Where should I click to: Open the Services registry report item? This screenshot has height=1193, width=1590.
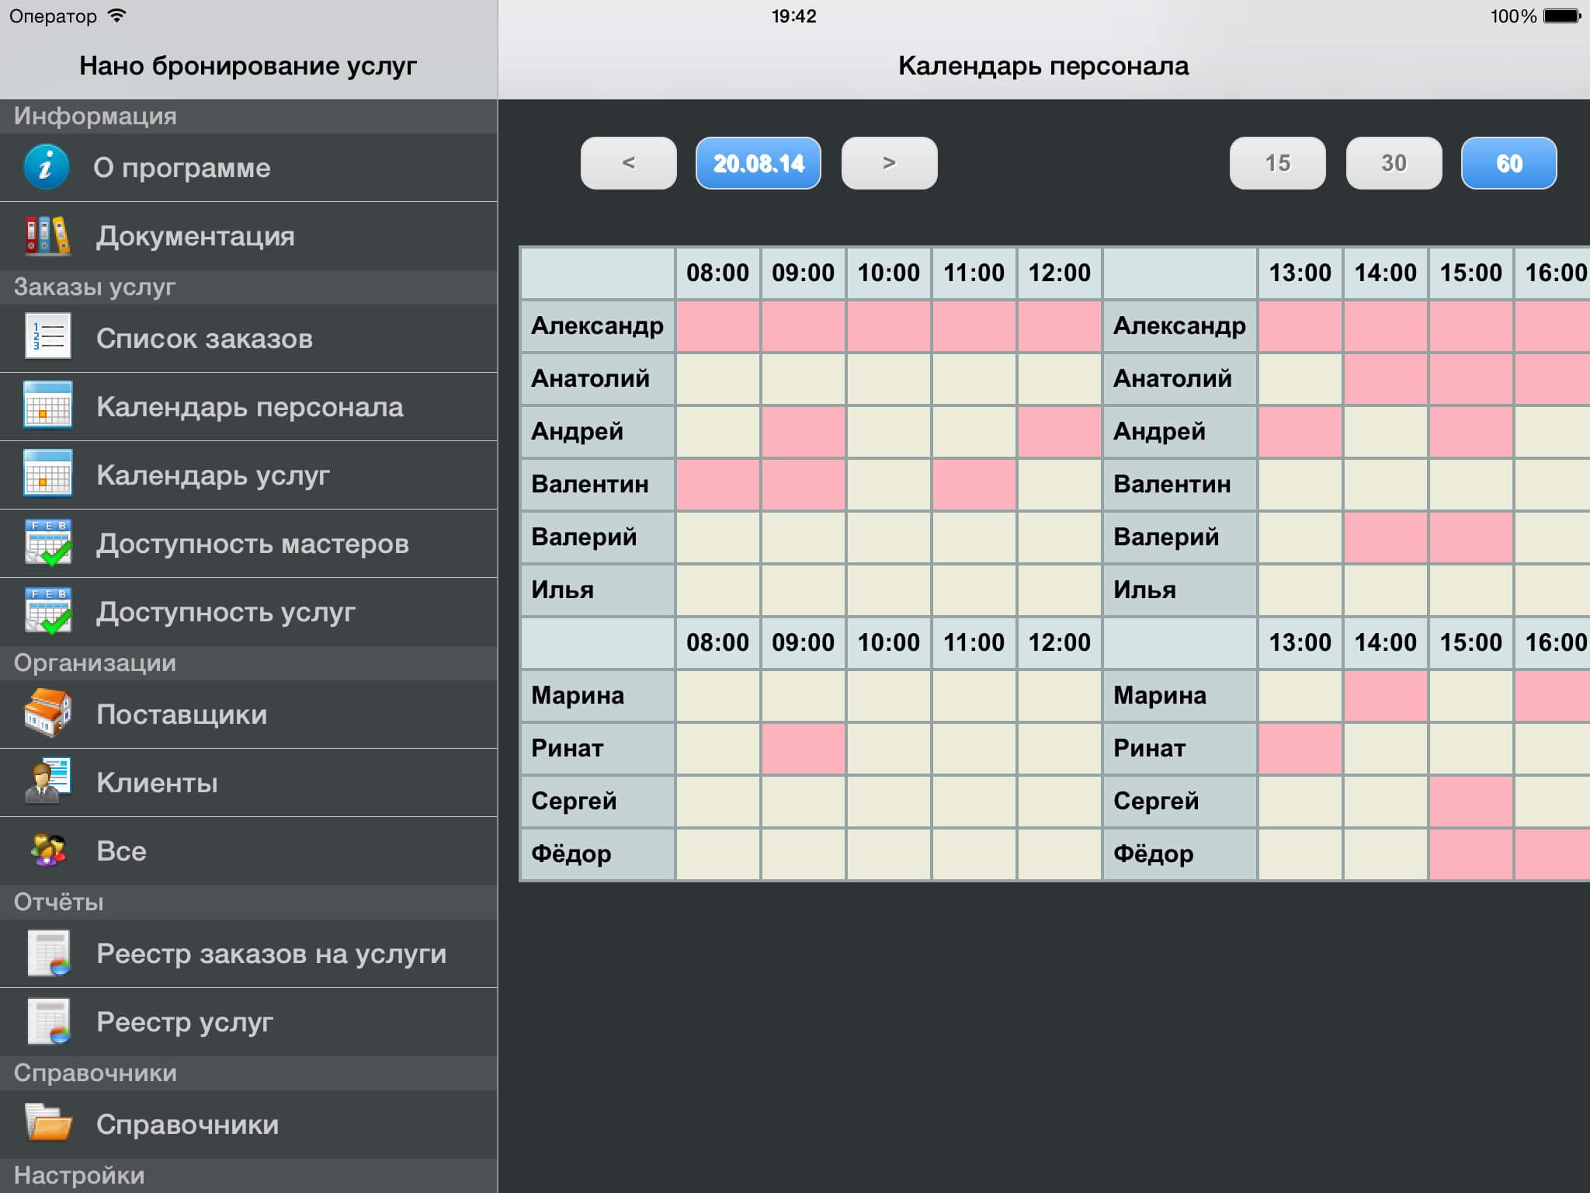(184, 1022)
